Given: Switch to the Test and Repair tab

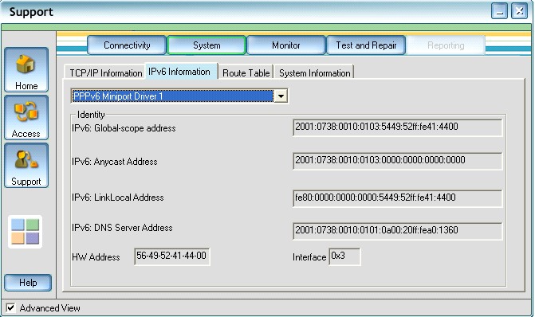Looking at the screenshot, I should (x=366, y=45).
